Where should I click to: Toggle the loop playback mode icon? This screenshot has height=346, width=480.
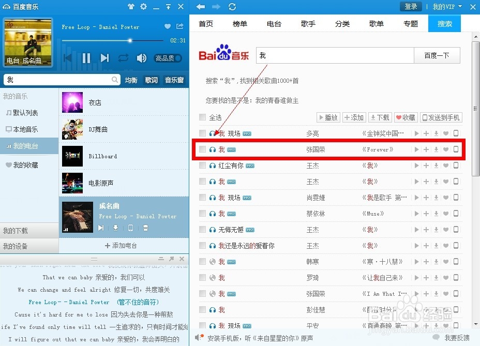pyautogui.click(x=123, y=58)
